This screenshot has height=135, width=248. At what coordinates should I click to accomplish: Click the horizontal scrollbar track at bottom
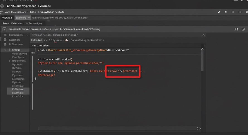[x=117, y=128]
